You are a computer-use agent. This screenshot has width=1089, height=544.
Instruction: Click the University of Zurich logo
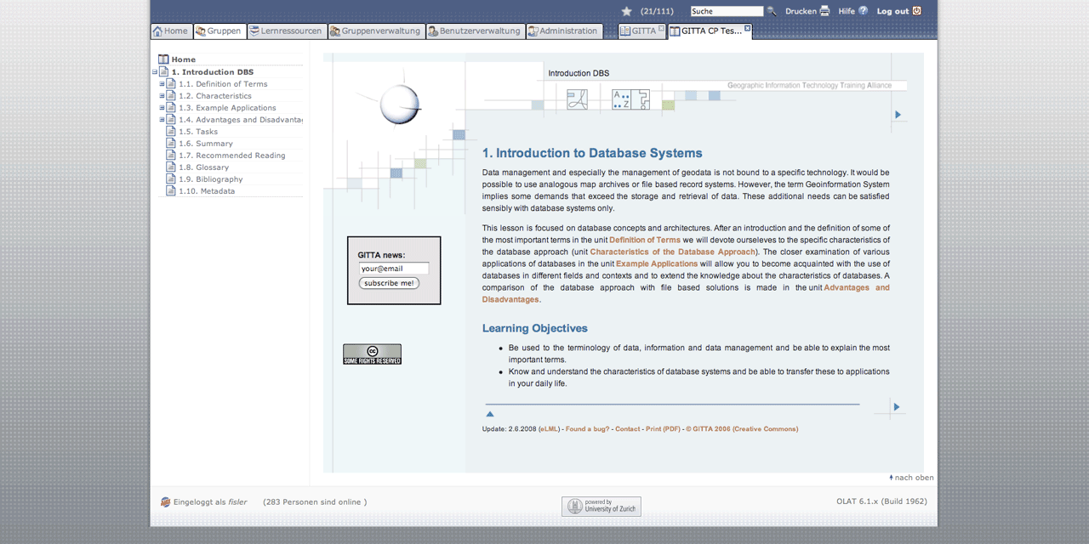pos(602,507)
